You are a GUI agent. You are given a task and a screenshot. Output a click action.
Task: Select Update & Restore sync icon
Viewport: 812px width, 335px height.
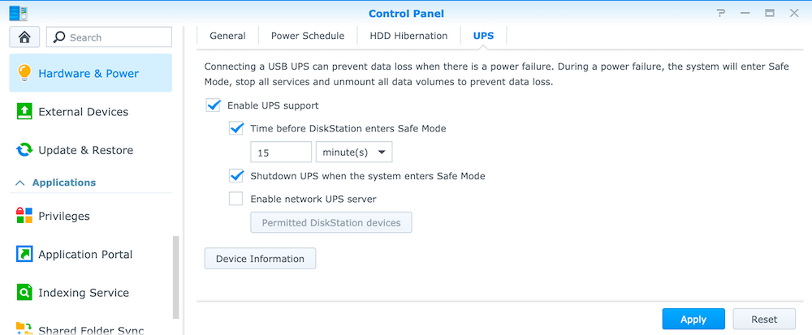24,150
